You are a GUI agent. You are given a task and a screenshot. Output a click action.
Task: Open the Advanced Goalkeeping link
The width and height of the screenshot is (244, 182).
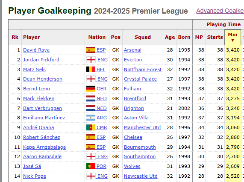coord(220,11)
